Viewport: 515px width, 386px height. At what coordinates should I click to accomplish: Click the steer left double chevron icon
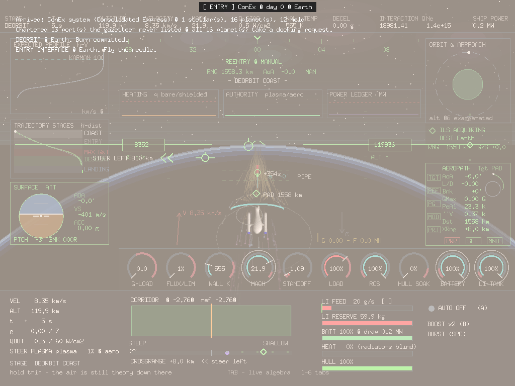167,158
